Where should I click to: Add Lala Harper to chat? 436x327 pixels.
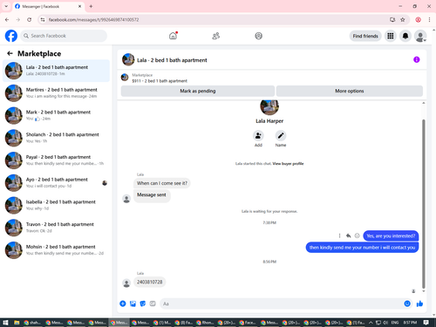tap(258, 136)
